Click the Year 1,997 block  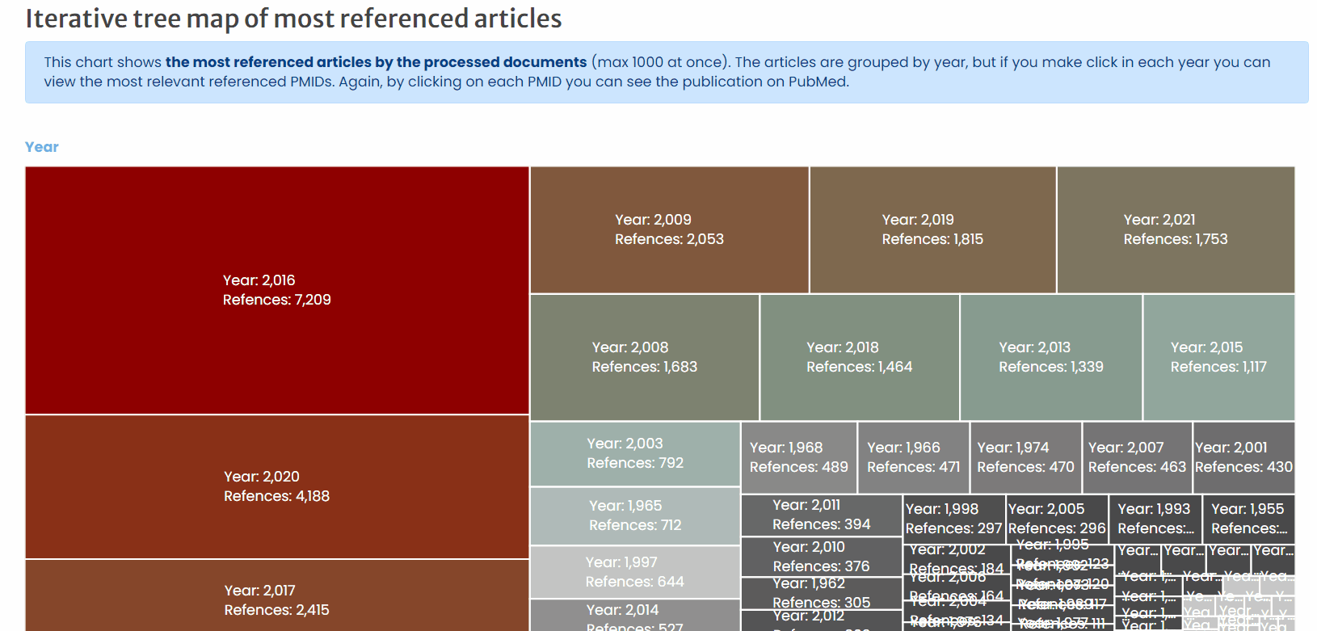(x=635, y=571)
